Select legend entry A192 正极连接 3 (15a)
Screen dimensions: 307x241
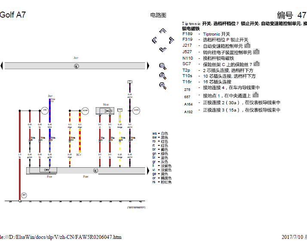pyautogui.click(x=232, y=111)
